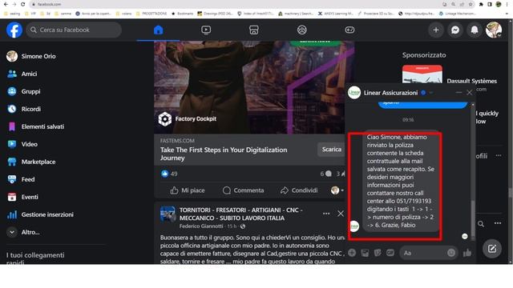Close the Linear Assicurazioni chat

(x=470, y=93)
